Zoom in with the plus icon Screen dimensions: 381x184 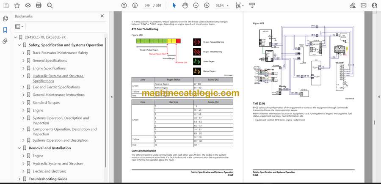tap(207, 5)
